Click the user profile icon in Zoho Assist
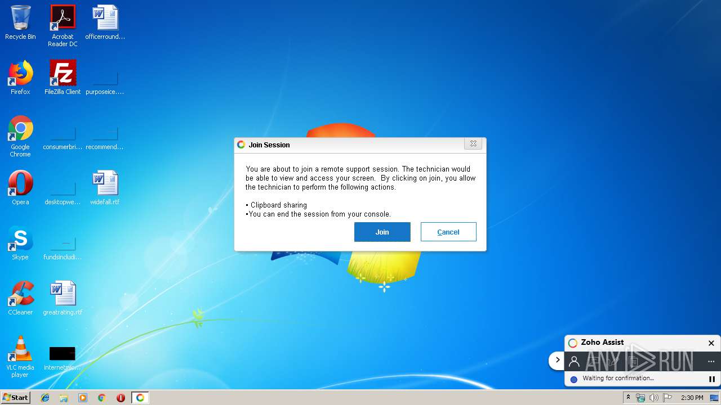Viewport: 721px width, 405px height. pos(574,361)
